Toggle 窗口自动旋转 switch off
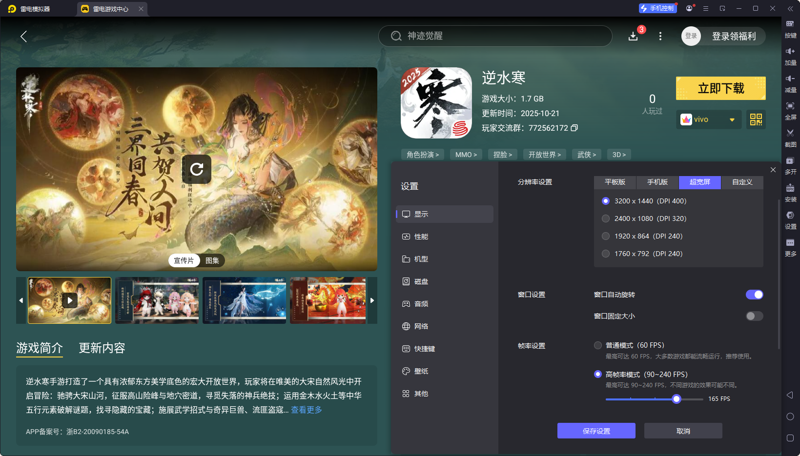Image resolution: width=800 pixels, height=456 pixels. [755, 295]
